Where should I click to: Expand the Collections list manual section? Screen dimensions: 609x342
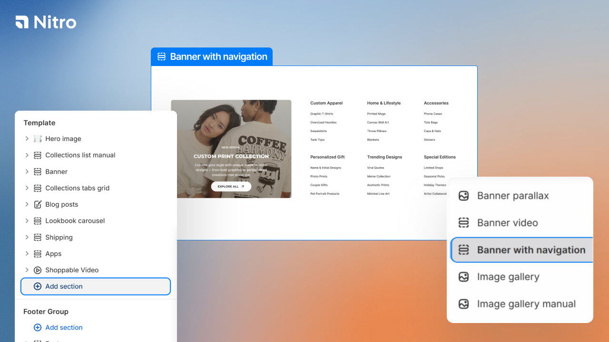pos(27,155)
